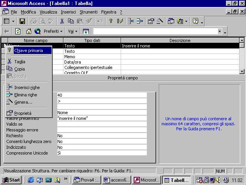Click the Show Only Web Toolbar icon
This screenshot has height=185, width=246.
86,32
